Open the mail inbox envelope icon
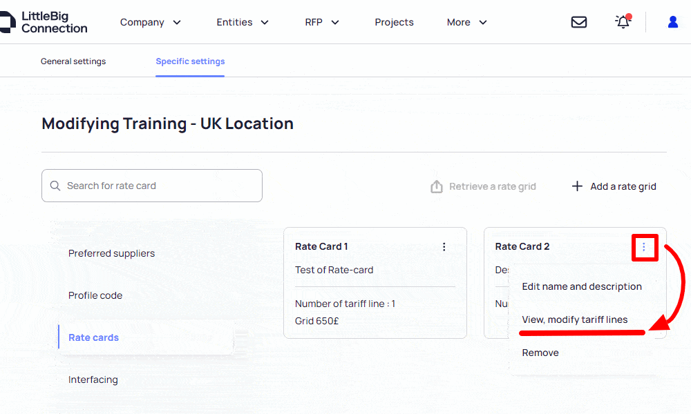Viewport: 691px width, 414px height. [x=579, y=21]
